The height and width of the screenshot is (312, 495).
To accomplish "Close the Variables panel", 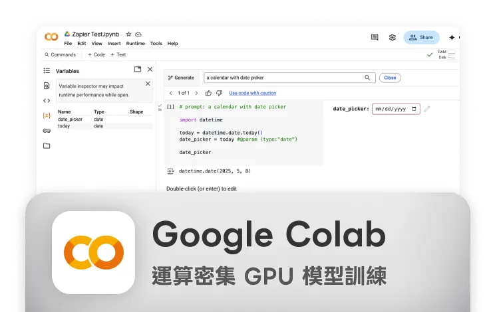I will (150, 69).
